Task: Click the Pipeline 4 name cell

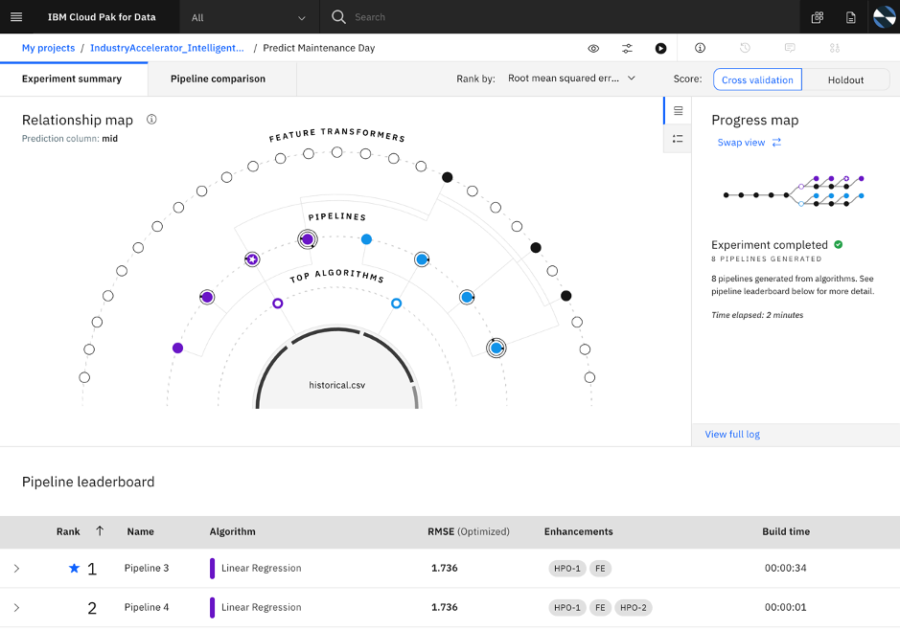Action: point(147,607)
